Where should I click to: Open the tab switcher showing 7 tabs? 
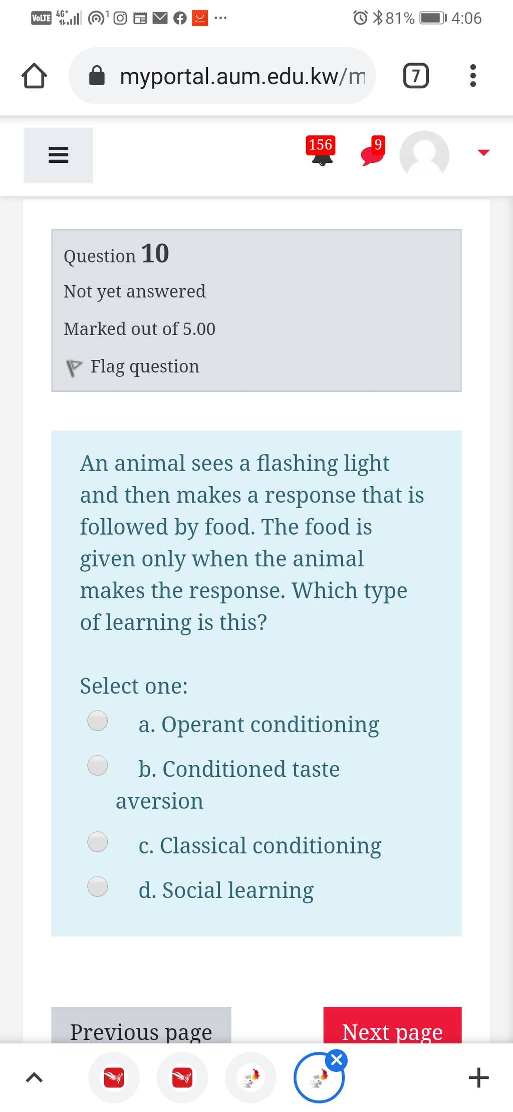tap(416, 76)
